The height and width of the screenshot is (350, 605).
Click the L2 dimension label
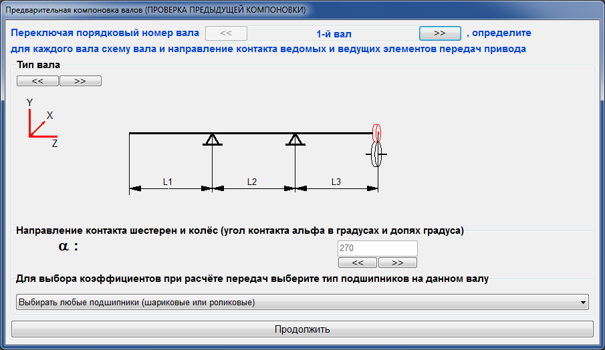(251, 182)
